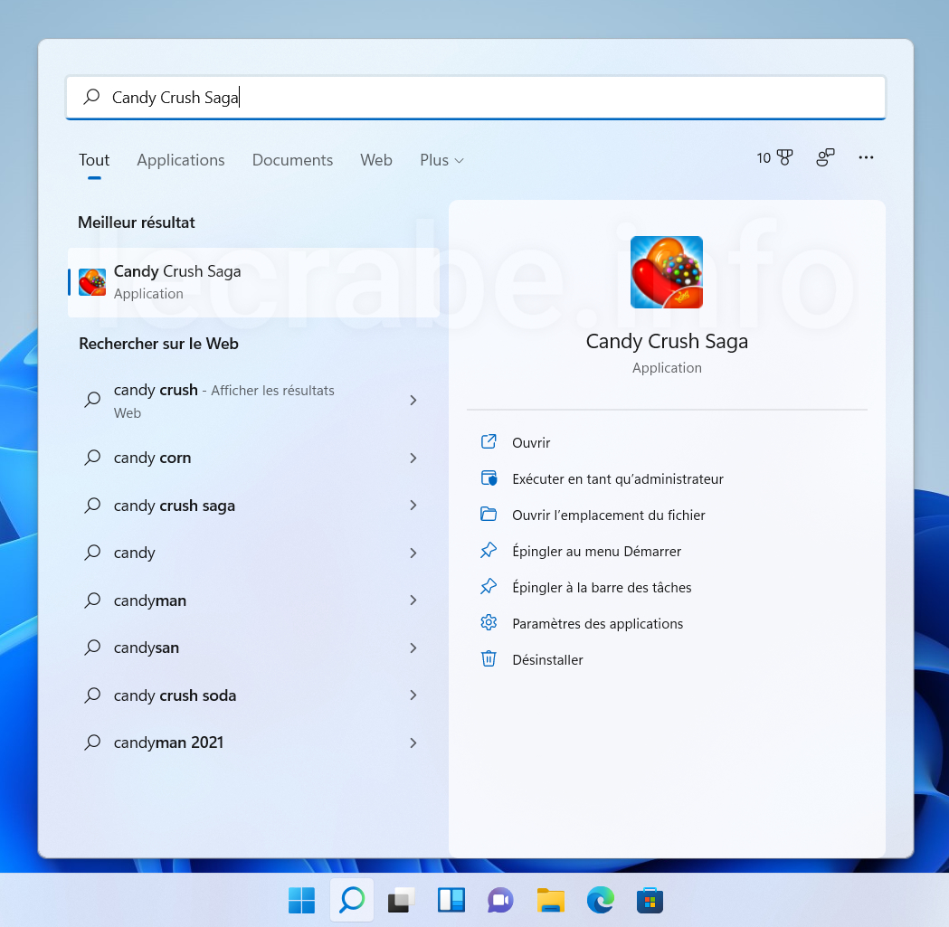Open the feedback people icon
The image size is (949, 927).
pyautogui.click(x=825, y=157)
